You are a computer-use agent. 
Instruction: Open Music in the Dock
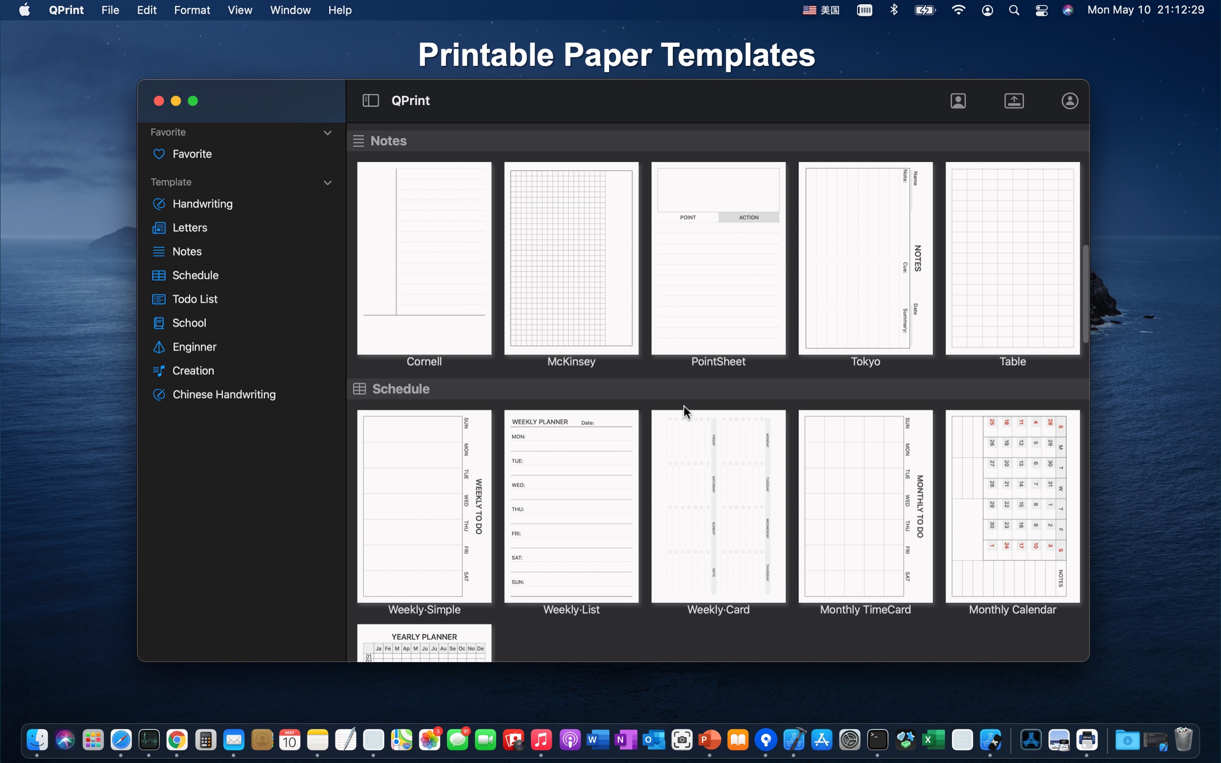pyautogui.click(x=541, y=740)
